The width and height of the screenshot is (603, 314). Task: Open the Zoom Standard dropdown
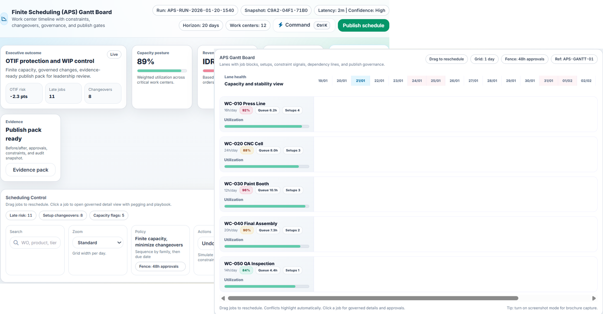tap(98, 243)
